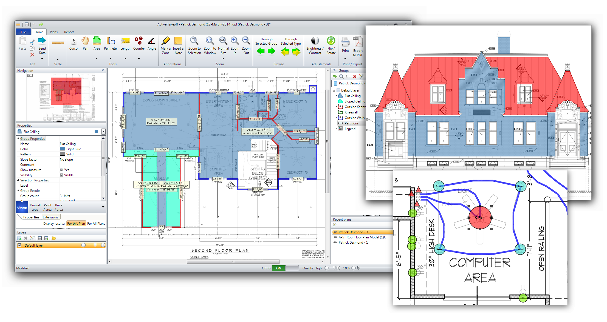Viewport: 607px width, 322px height.
Task: Collapse the Group Properties section
Action: coord(18,139)
